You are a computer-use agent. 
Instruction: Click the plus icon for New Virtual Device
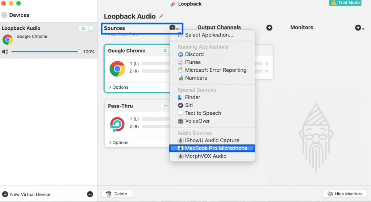coord(5,194)
